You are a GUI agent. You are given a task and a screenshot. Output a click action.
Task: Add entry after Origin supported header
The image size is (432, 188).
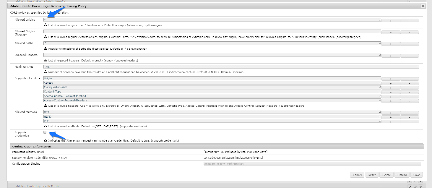pyautogui.click(x=390, y=79)
